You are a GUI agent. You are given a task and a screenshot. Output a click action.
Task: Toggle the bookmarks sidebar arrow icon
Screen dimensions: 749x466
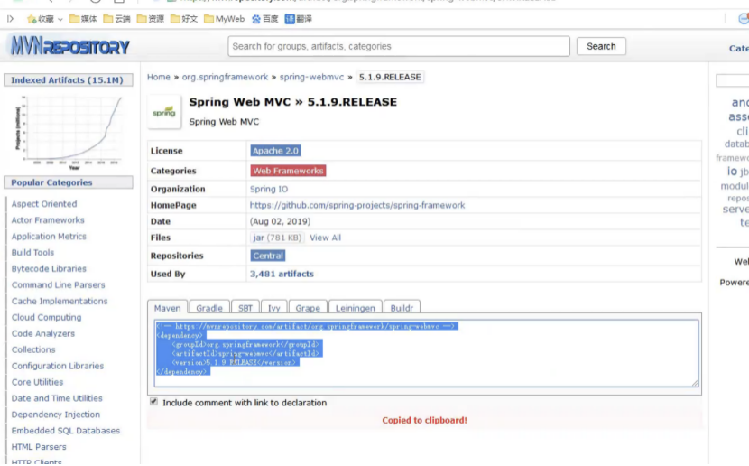click(x=10, y=19)
